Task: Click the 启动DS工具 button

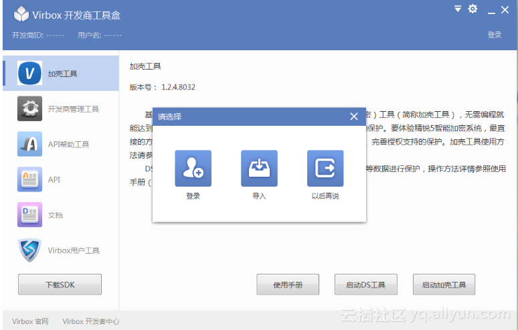Action: pyautogui.click(x=365, y=284)
